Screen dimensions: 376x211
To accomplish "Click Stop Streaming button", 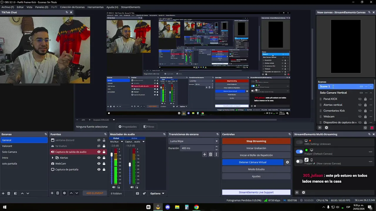I will [256, 141].
